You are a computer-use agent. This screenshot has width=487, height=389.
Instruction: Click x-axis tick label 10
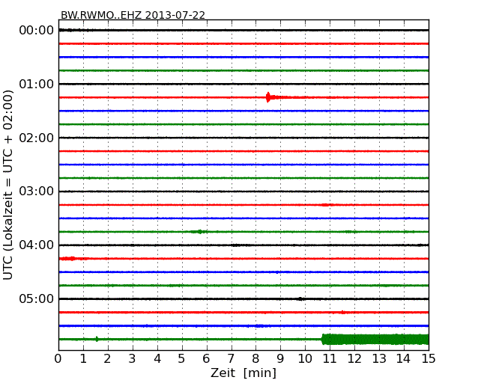[305, 359]
